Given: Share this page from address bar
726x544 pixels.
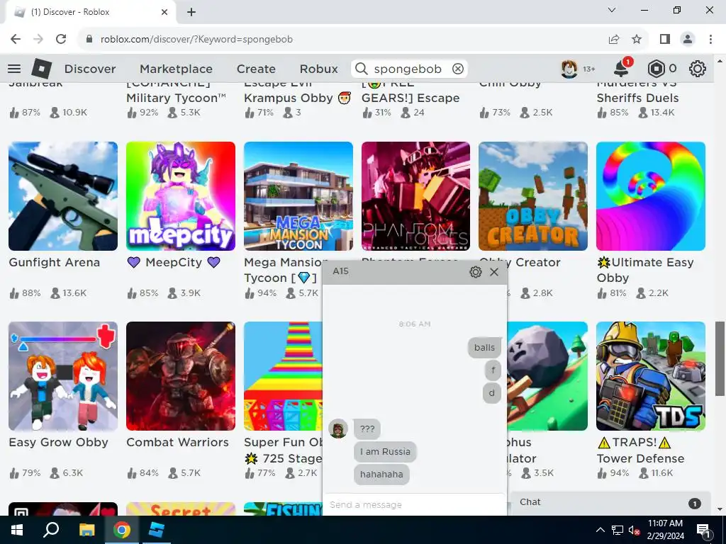Looking at the screenshot, I should pos(614,40).
